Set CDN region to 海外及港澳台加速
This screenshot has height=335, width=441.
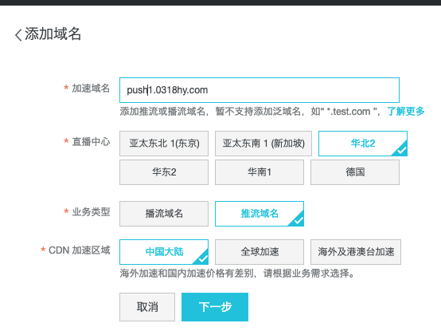356,252
